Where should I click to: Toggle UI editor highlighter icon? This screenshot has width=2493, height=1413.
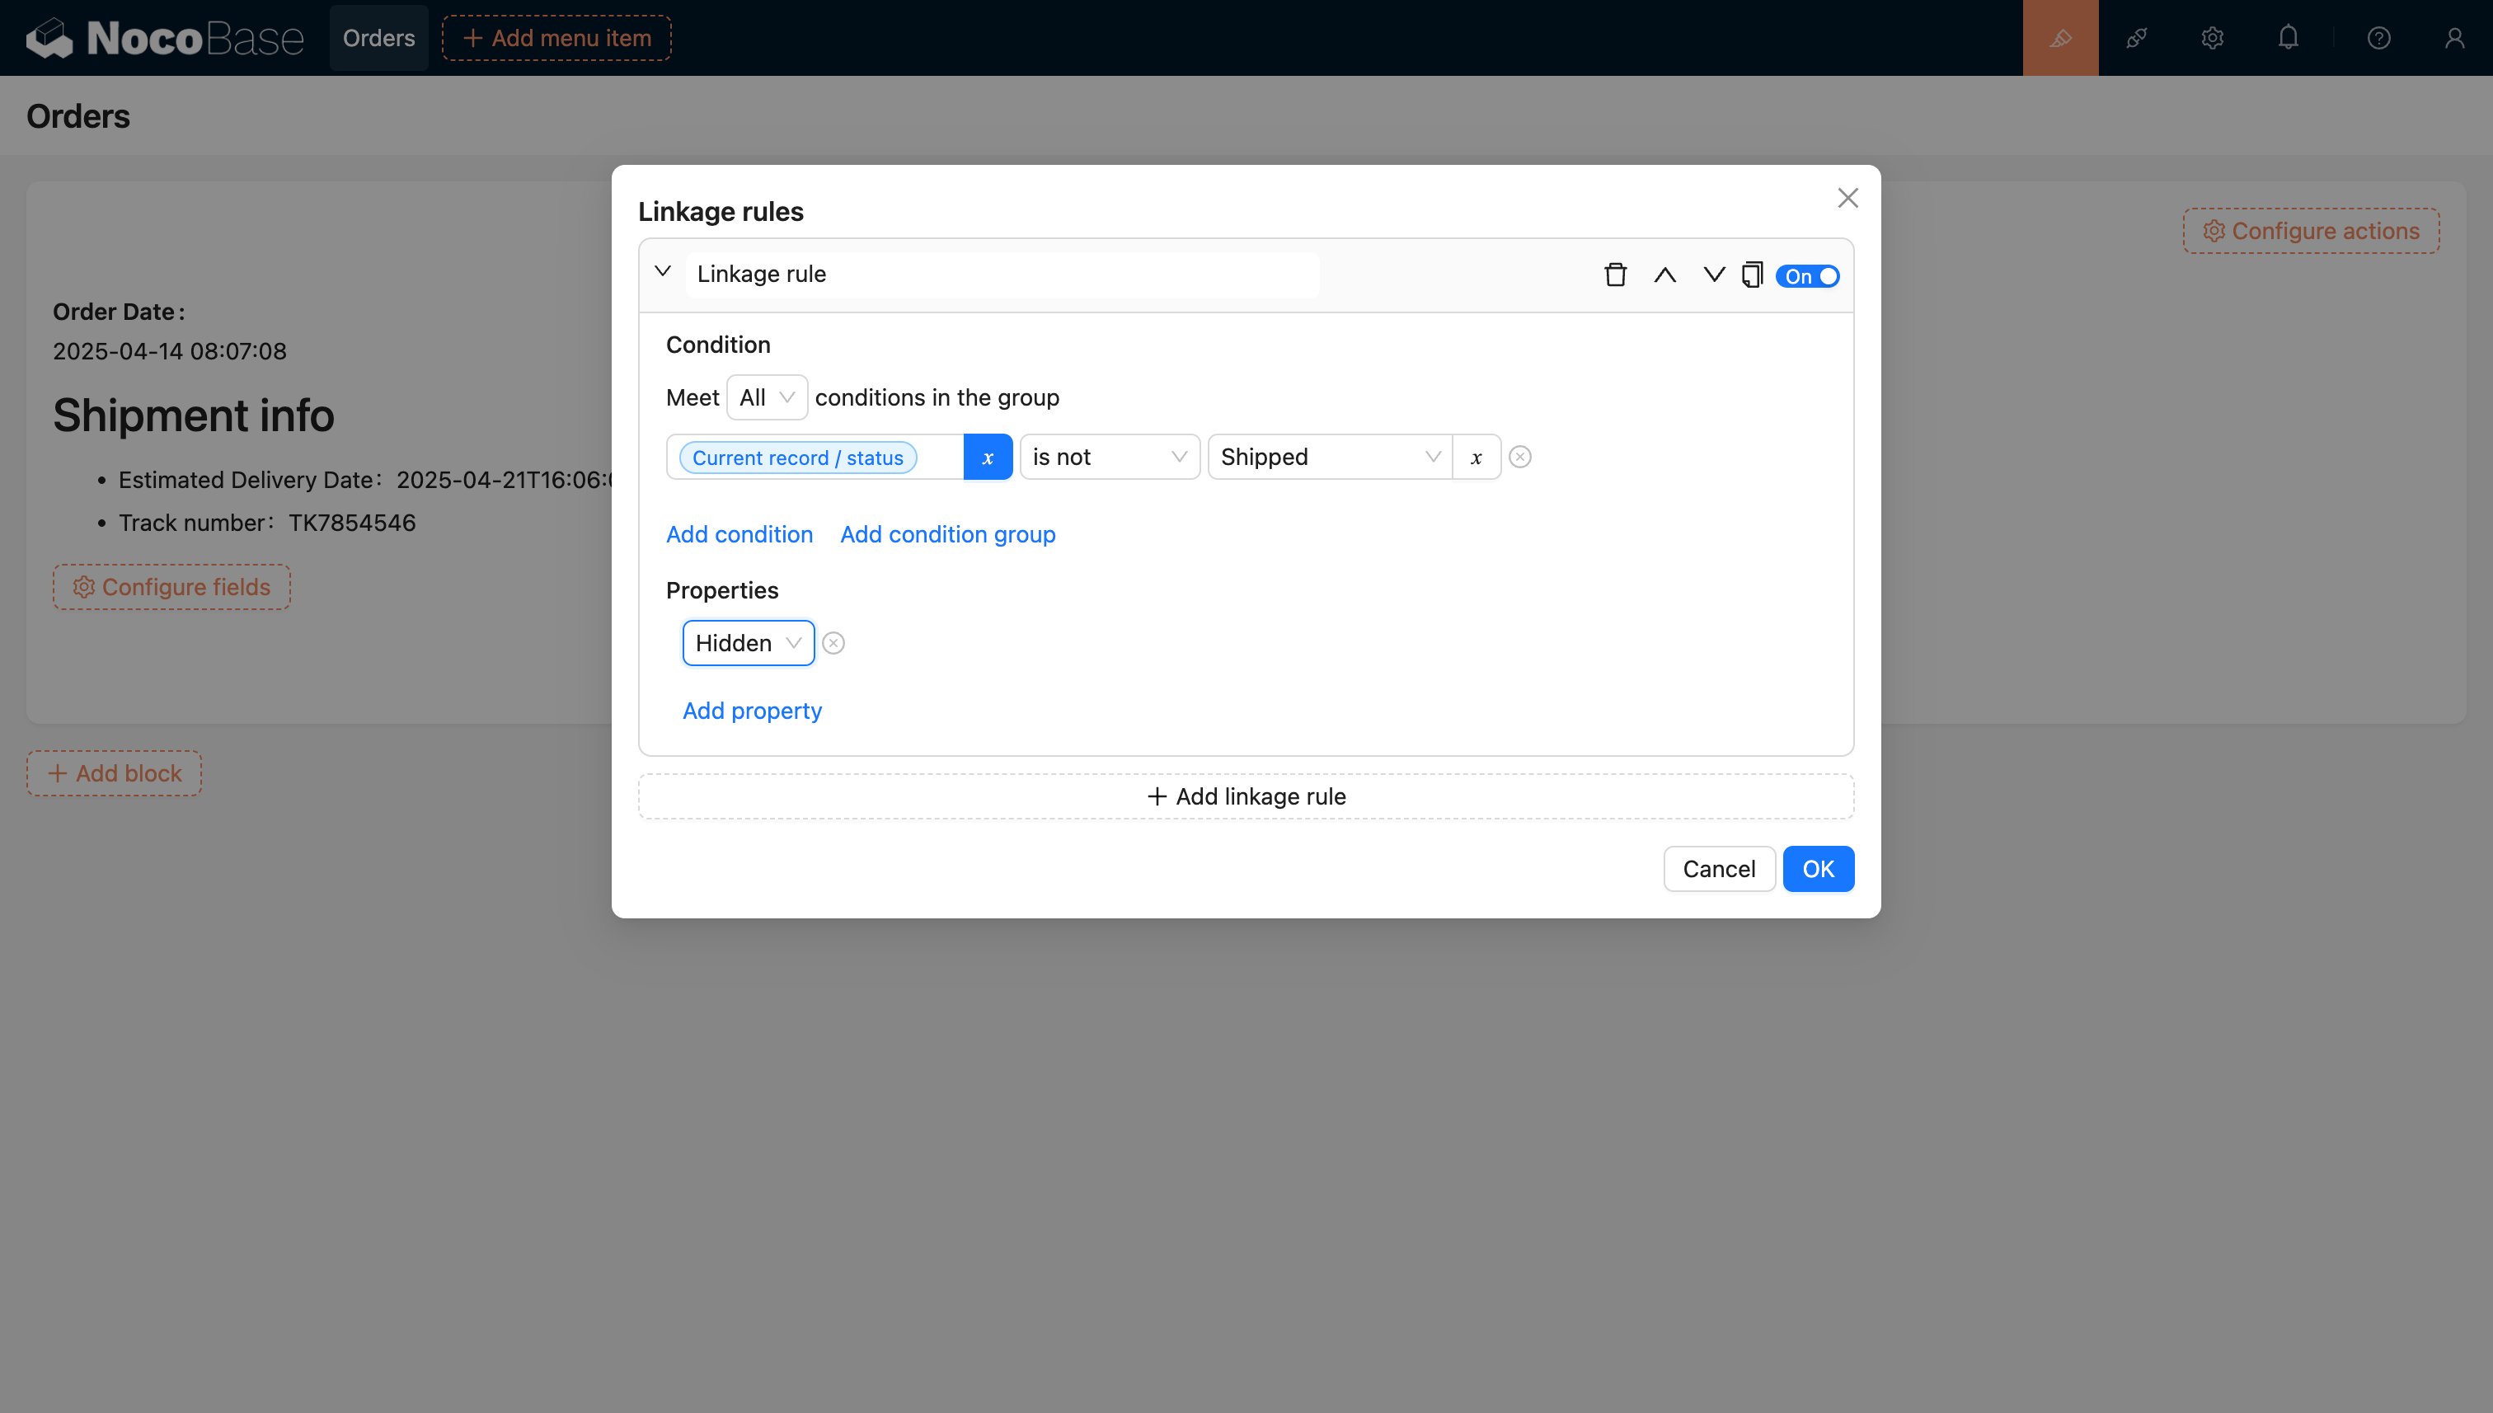2060,38
